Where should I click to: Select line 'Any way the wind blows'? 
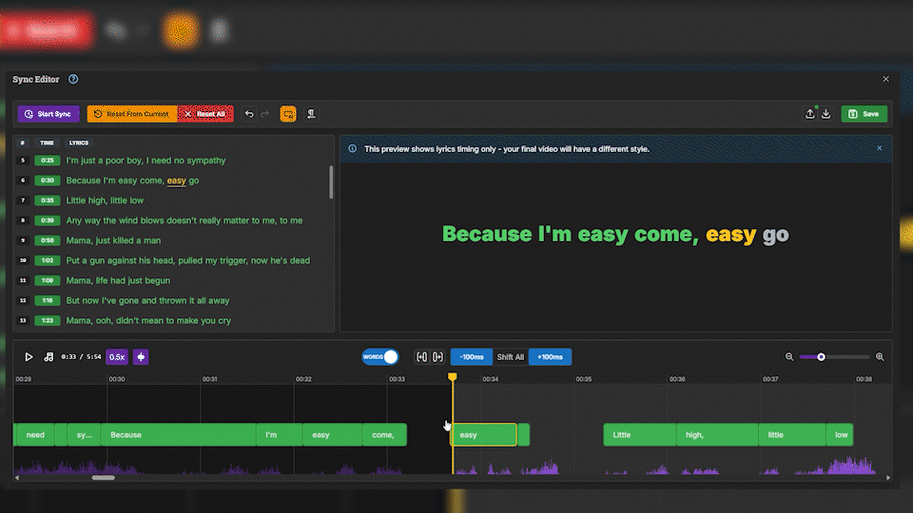pyautogui.click(x=184, y=220)
